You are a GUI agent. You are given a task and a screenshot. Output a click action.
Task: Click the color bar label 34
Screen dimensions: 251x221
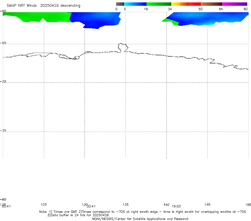click(170, 9)
